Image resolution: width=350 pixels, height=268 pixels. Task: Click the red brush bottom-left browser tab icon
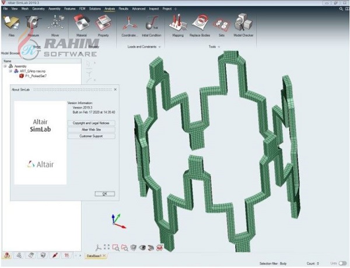(x=55, y=256)
